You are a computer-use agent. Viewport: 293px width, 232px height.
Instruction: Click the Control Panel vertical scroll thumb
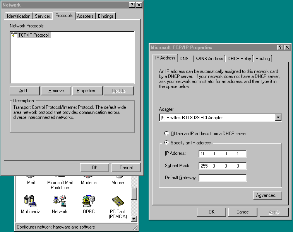(134, 194)
